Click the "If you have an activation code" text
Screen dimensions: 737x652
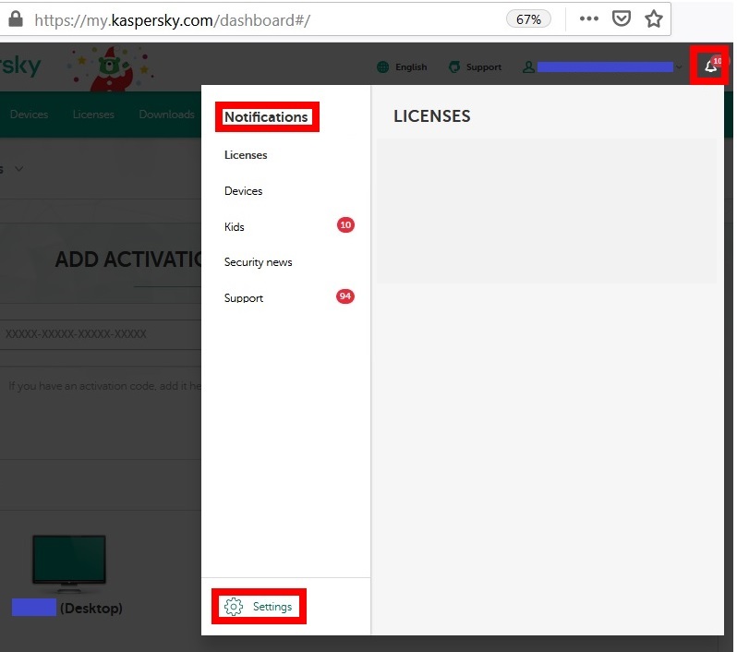pos(104,386)
